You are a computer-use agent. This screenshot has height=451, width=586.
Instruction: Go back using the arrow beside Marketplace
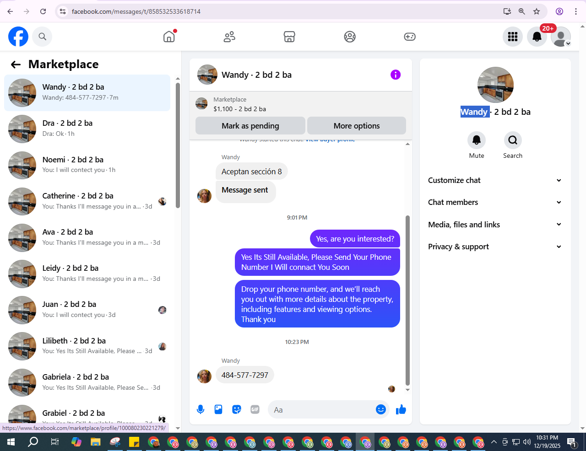click(16, 64)
